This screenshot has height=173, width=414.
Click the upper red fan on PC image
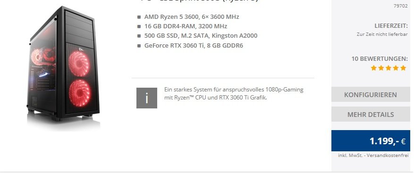(80, 64)
